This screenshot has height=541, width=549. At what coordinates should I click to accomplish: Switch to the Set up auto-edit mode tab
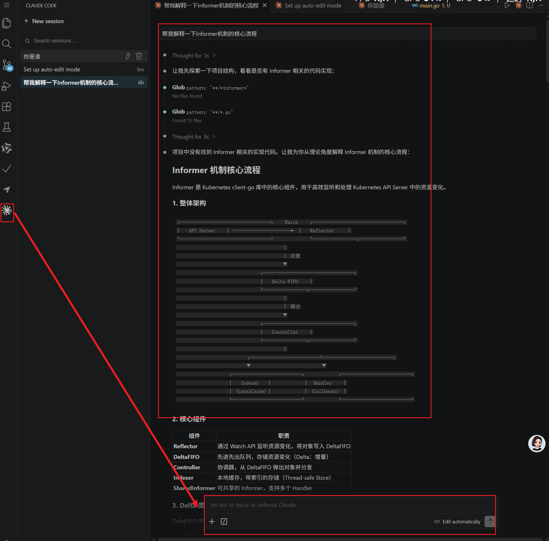312,5
